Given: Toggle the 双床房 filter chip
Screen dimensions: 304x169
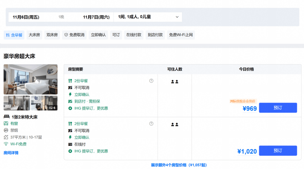Looking at the screenshot, I should click(52, 35).
